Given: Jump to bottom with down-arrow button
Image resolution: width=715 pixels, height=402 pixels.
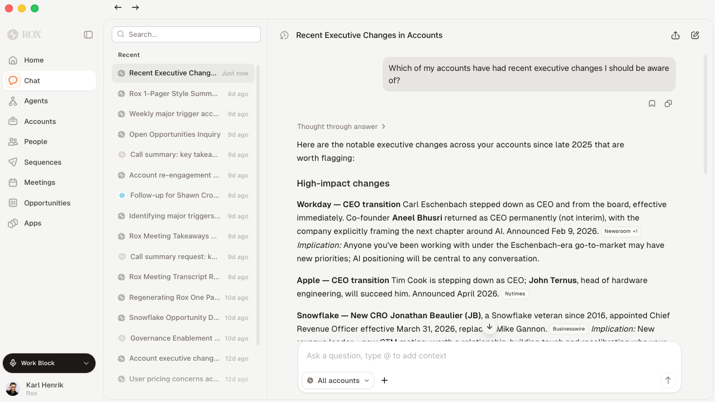Looking at the screenshot, I should (x=489, y=327).
